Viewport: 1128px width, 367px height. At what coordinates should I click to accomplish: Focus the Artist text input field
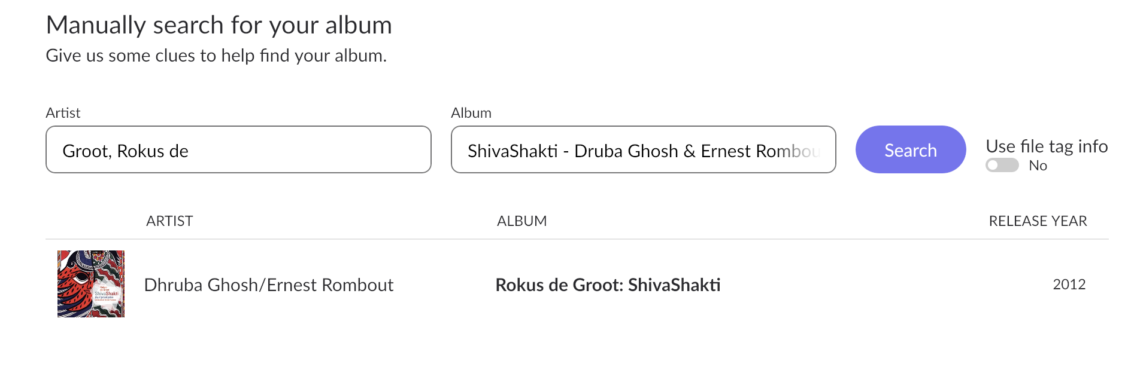[238, 149]
